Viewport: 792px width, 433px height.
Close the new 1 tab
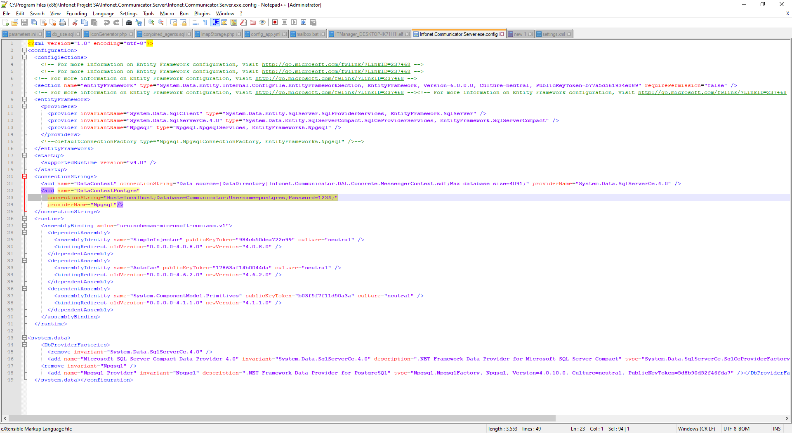tap(530, 34)
